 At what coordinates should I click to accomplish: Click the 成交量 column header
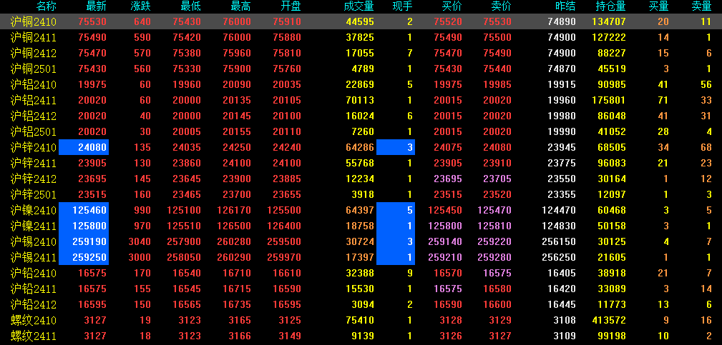click(358, 6)
